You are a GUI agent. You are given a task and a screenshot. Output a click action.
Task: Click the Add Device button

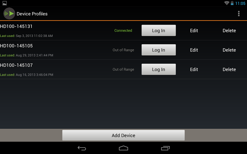[x=124, y=135]
